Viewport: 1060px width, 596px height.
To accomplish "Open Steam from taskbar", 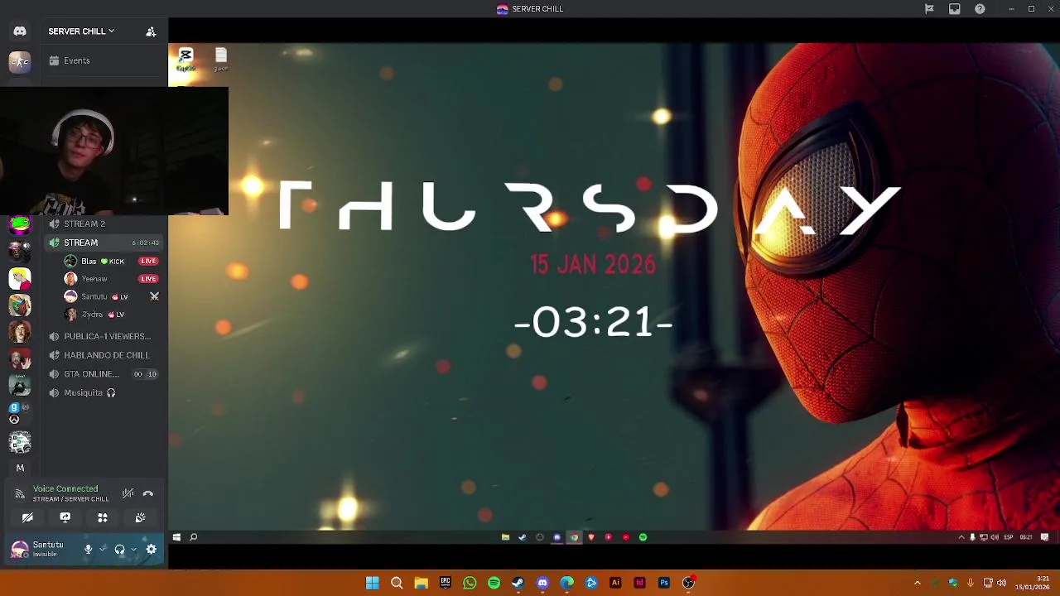I will click(518, 584).
